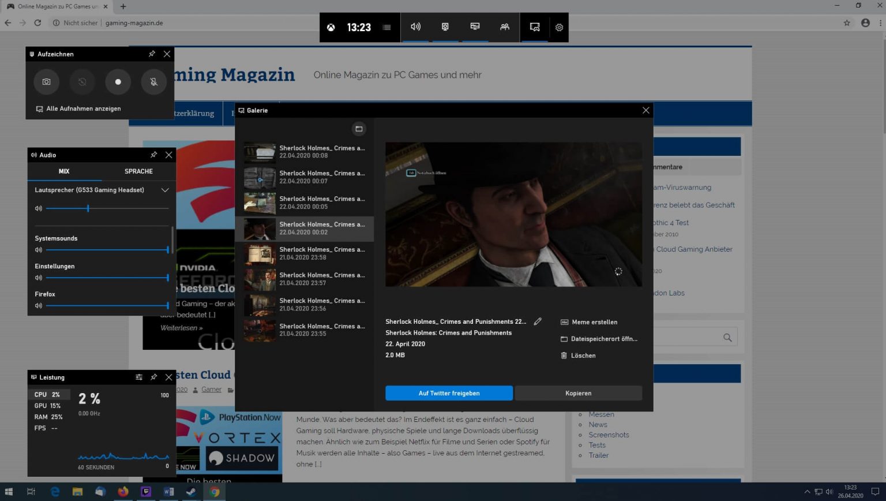This screenshot has width=886, height=501.
Task: Switch to the SPRACHE tab in Audio
Action: [x=138, y=171]
